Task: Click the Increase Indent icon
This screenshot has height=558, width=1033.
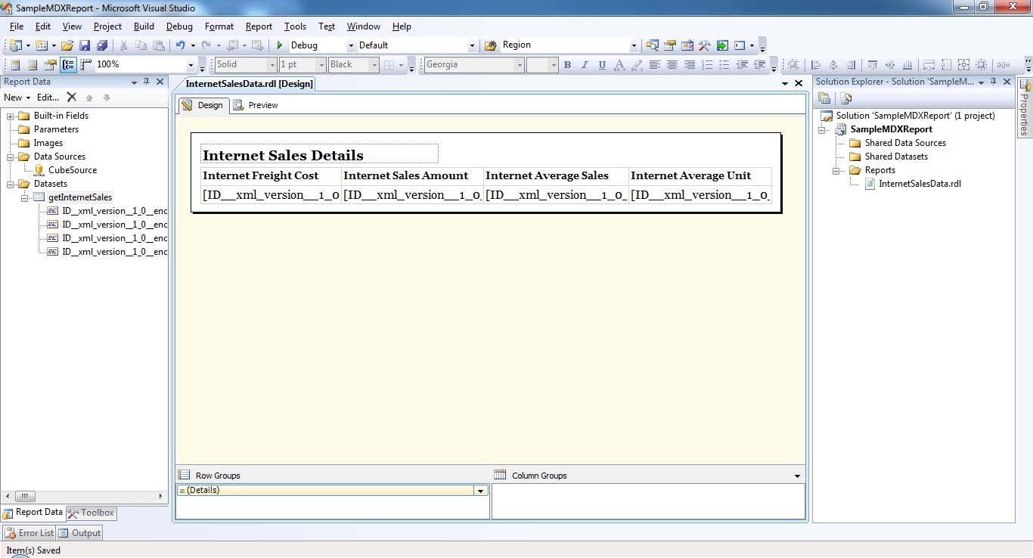Action: coord(759,65)
